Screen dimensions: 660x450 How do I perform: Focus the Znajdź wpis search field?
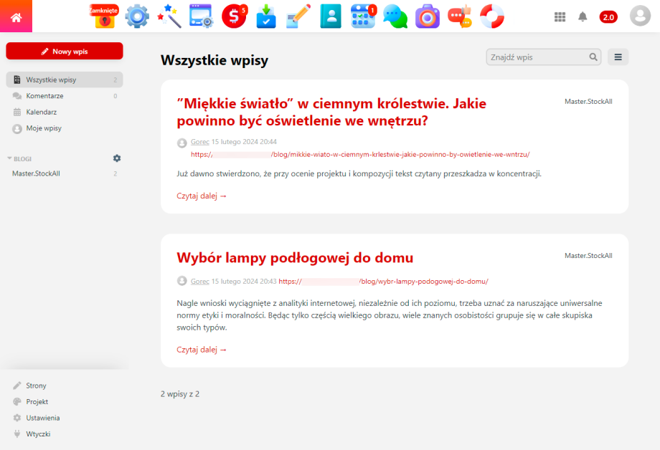pos(538,57)
